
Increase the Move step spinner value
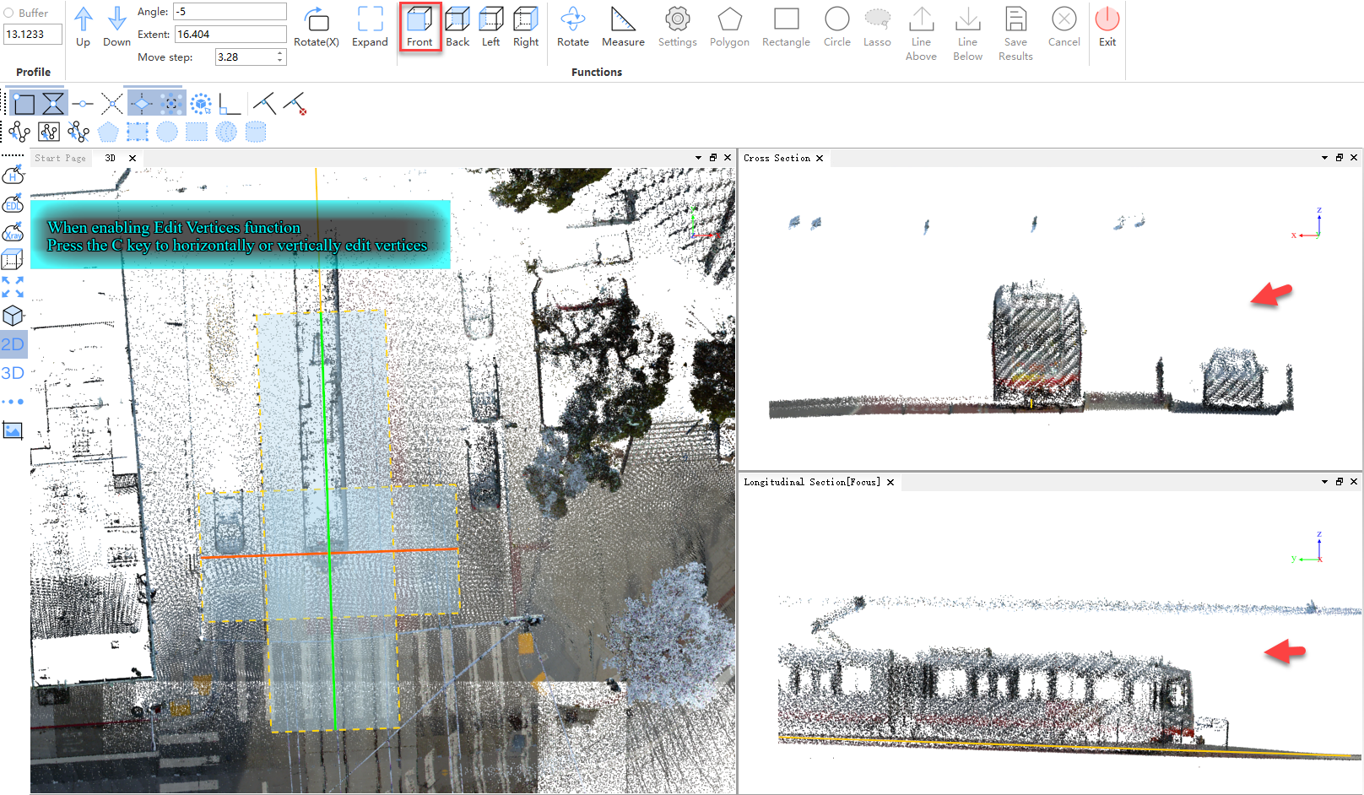click(280, 53)
